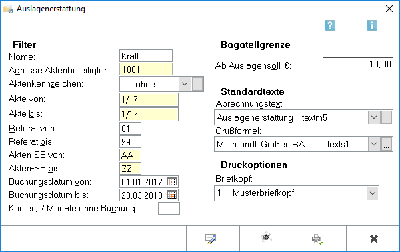Click the Buchungsdatum von date 01.01.2017
This screenshot has width=400, height=252.
point(142,182)
